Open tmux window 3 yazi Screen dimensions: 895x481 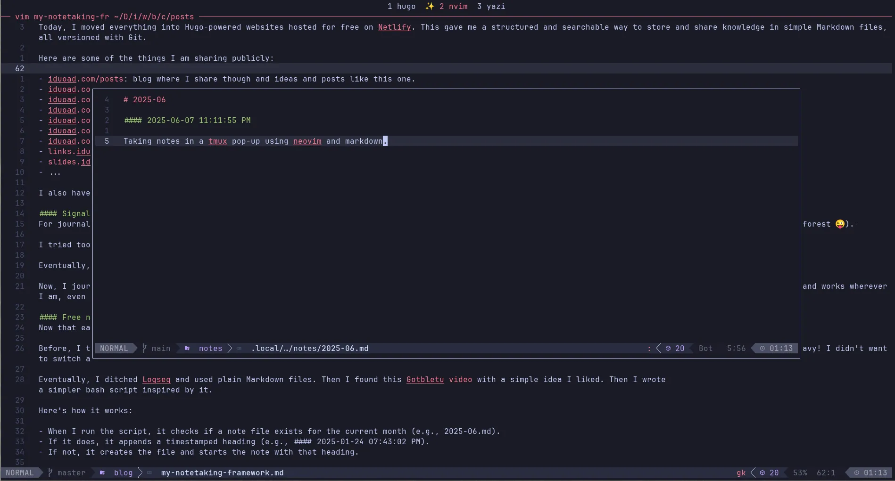(x=491, y=6)
